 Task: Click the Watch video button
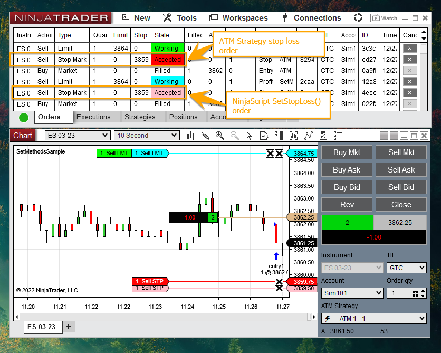click(385, 18)
